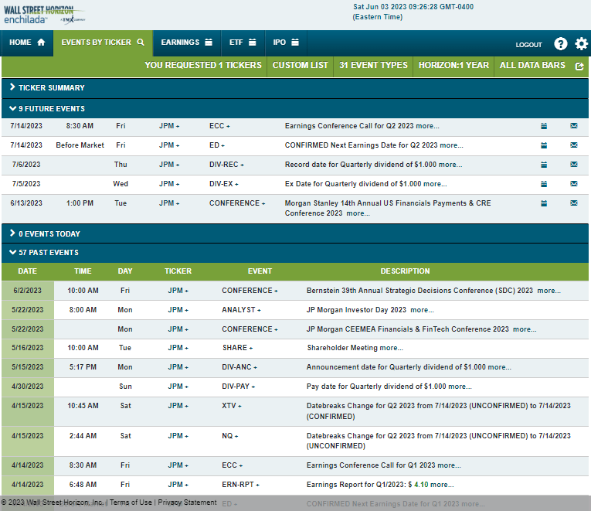Open settings gear icon
This screenshot has height=511, width=591.
(581, 44)
